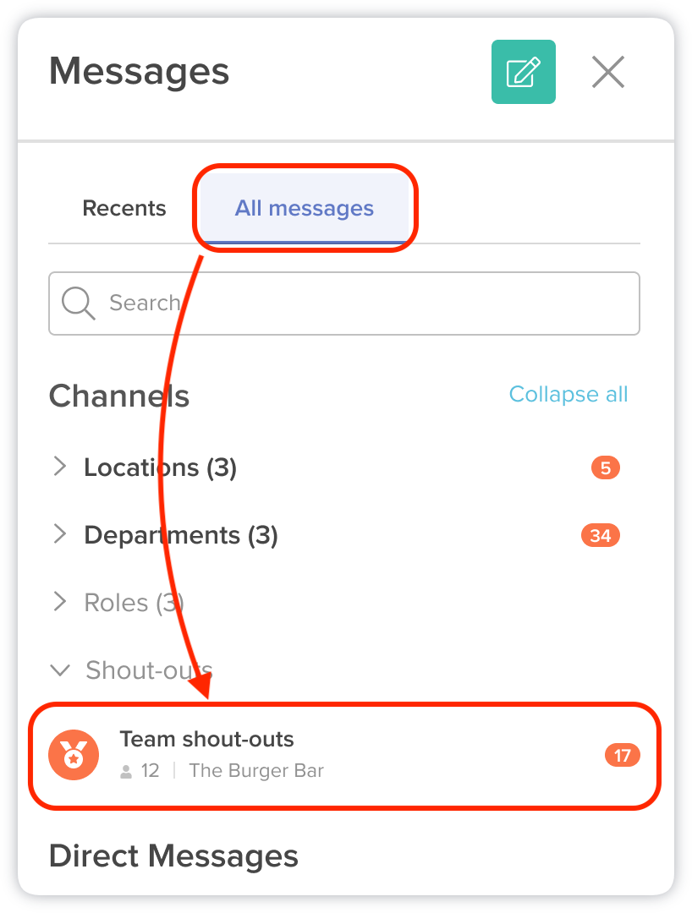Screen dimensions: 692x913
Task: Click the magnifying glass search icon
Action: pyautogui.click(x=78, y=303)
